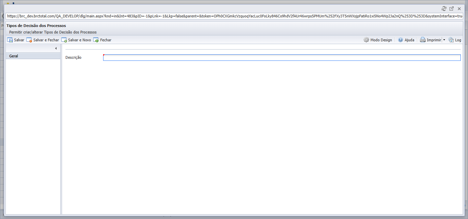This screenshot has width=468, height=219.
Task: Open the Log icon
Action: coord(451,40)
